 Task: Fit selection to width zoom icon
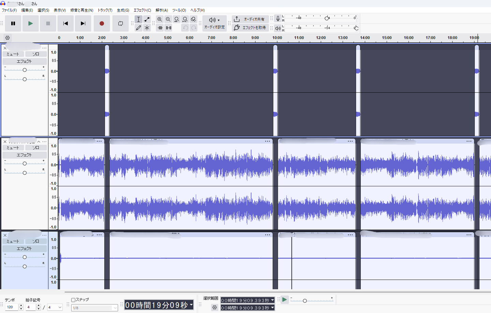click(x=177, y=19)
